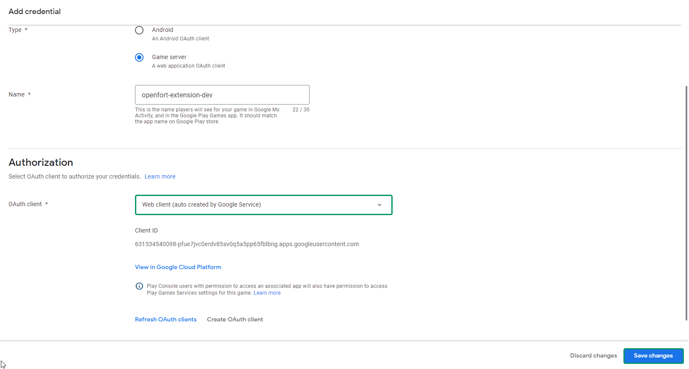The image size is (689, 369).
Task: Click the 'An Android OAuth client' description
Action: pos(181,39)
